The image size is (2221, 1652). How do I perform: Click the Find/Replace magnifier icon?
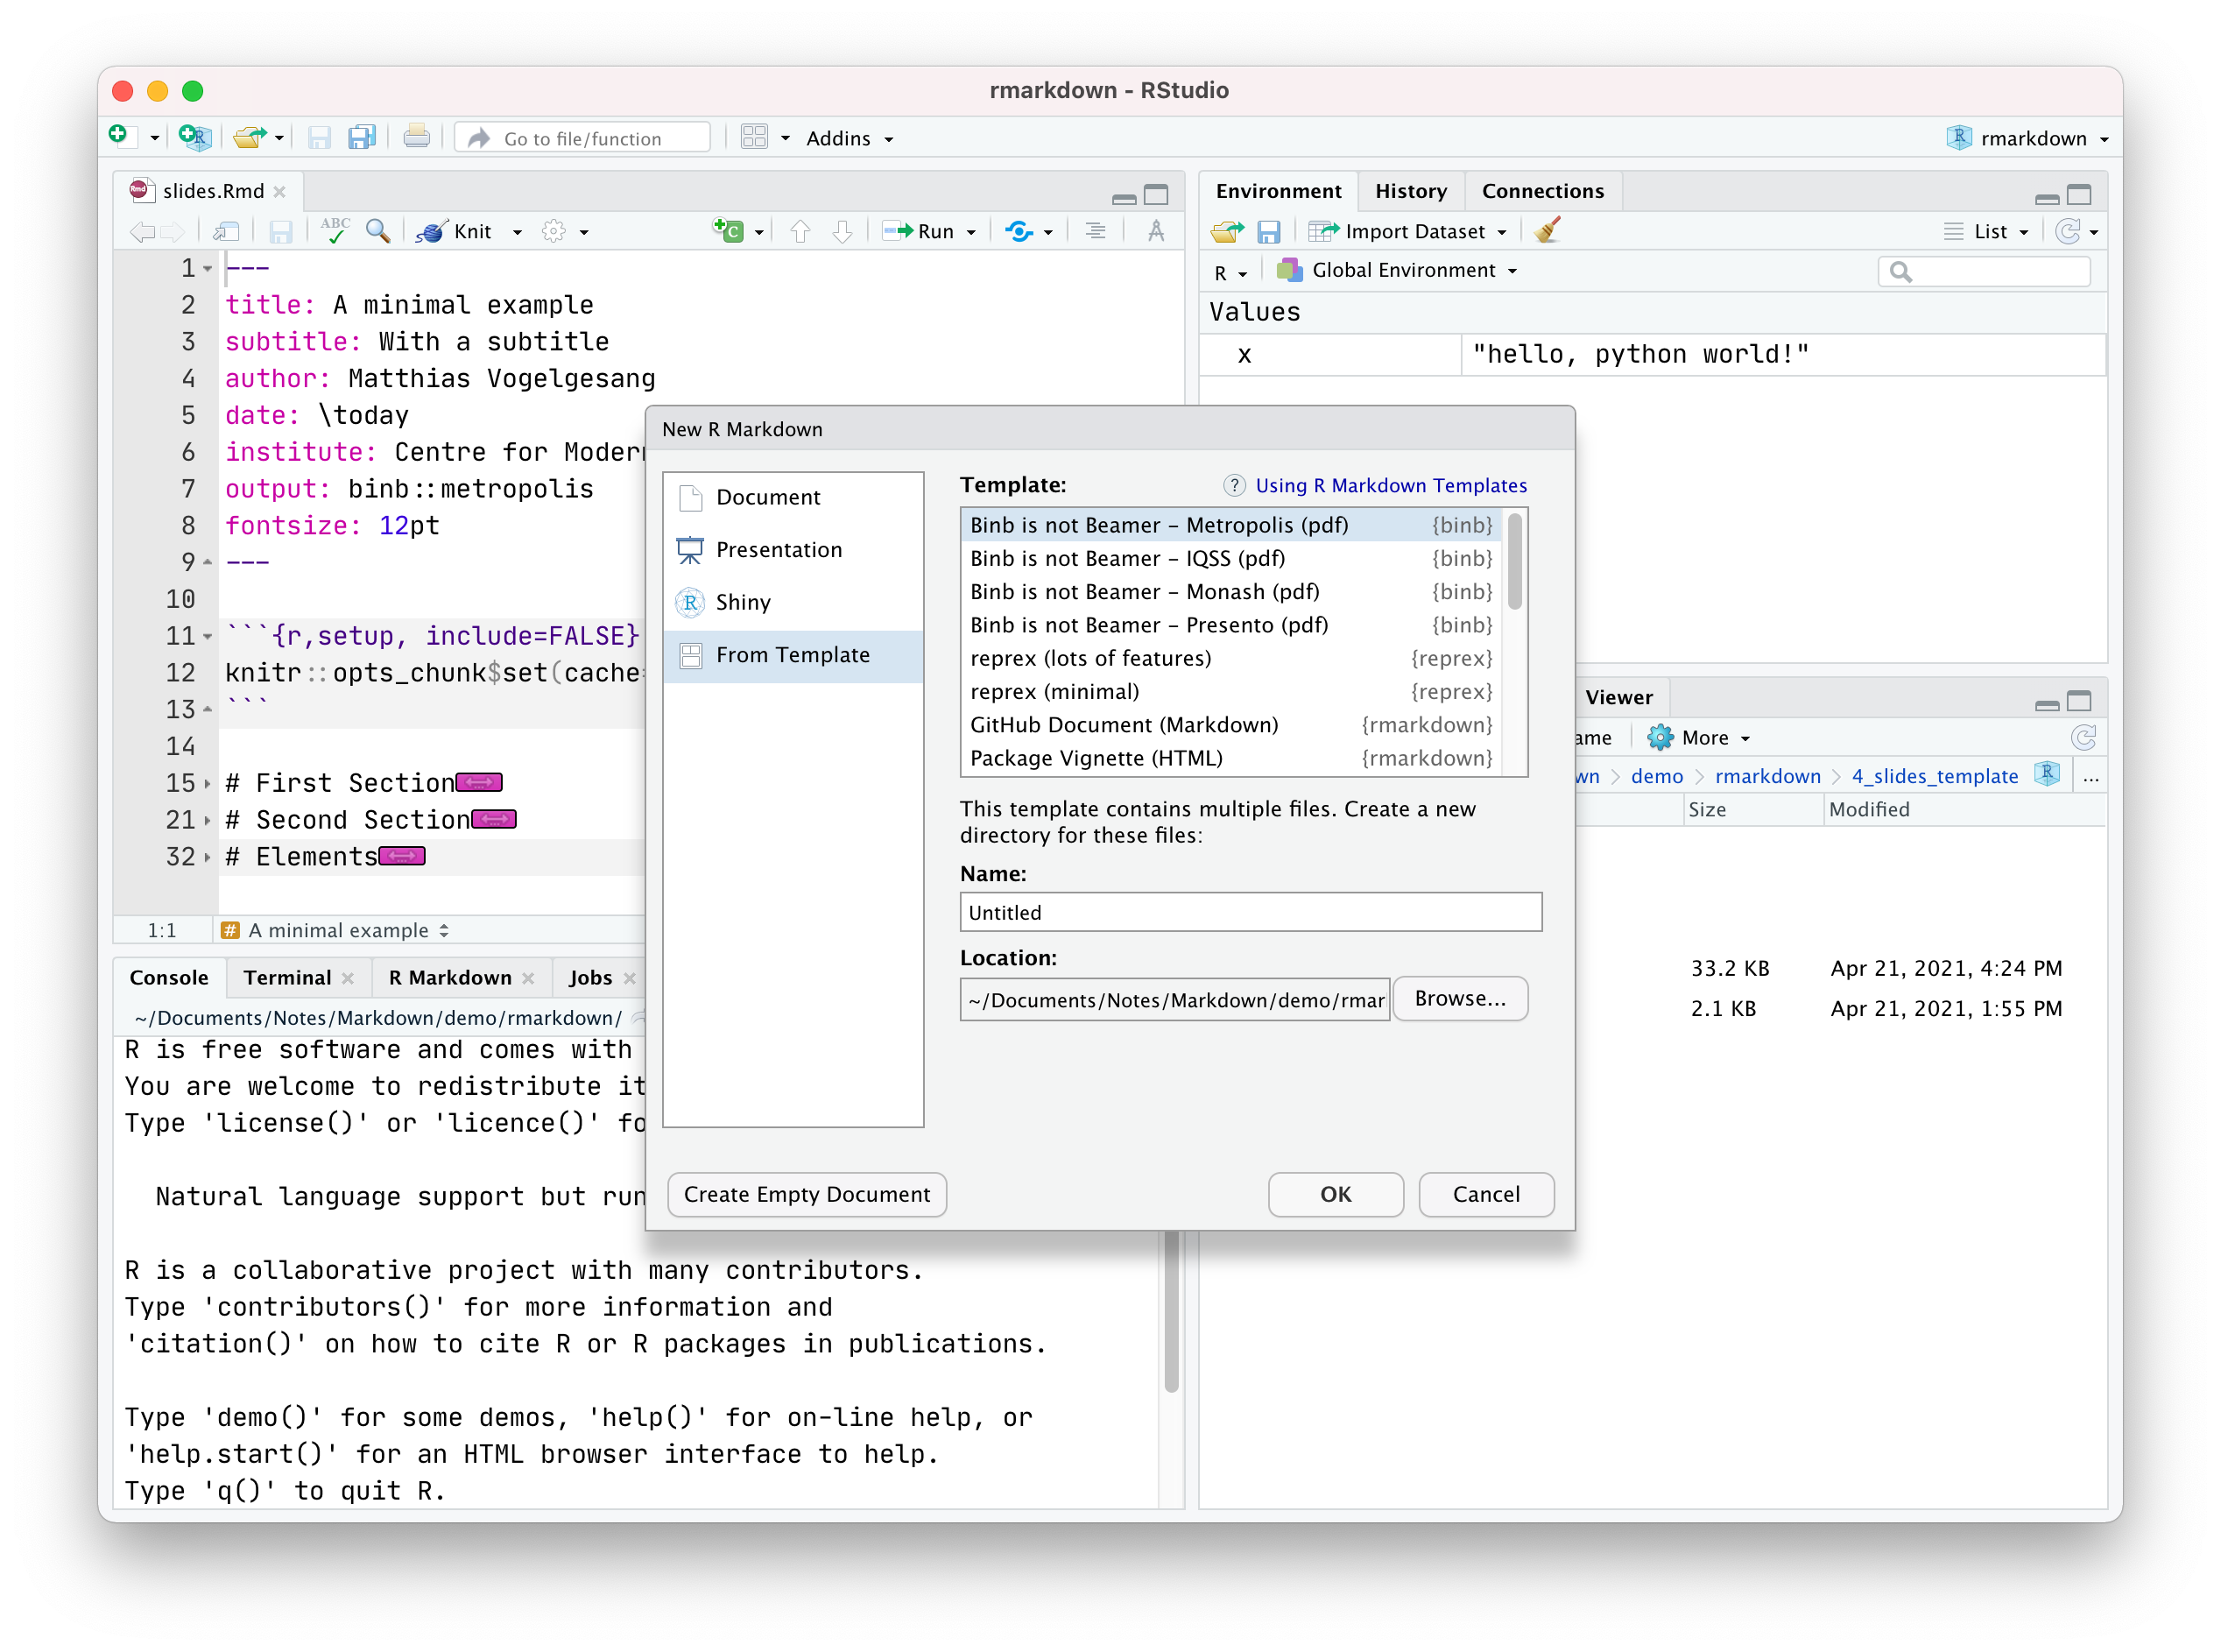[377, 231]
